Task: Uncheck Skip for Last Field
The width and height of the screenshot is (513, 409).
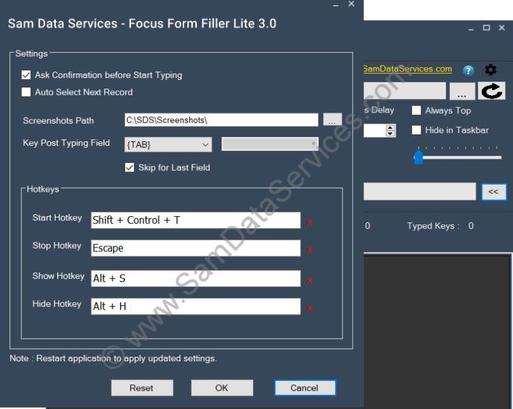Action: (x=130, y=167)
